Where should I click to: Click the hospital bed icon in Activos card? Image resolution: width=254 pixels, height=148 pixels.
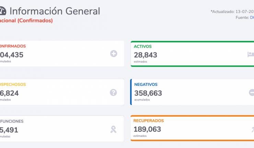(251, 54)
